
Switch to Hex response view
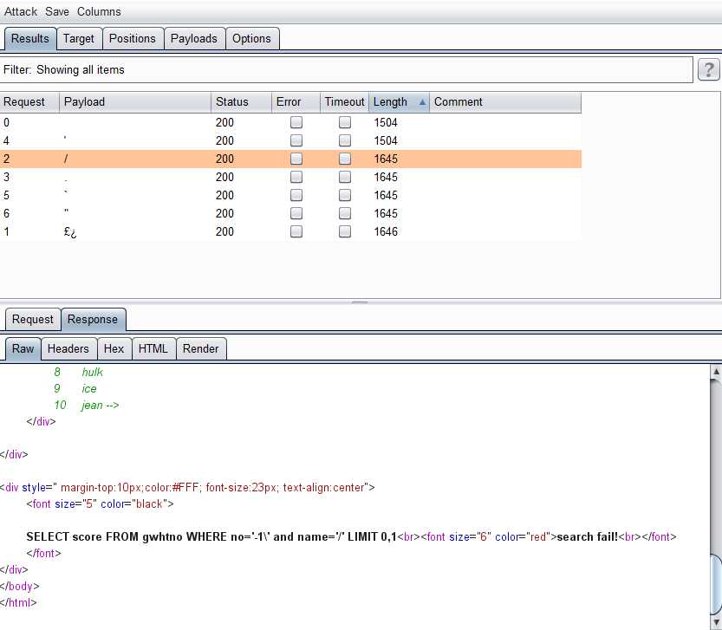point(114,348)
